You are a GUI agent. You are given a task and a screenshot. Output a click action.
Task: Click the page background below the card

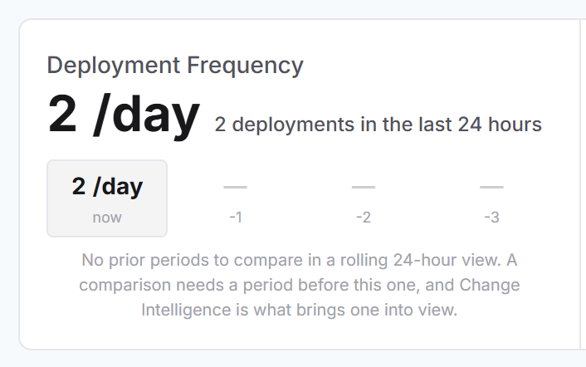point(293,359)
